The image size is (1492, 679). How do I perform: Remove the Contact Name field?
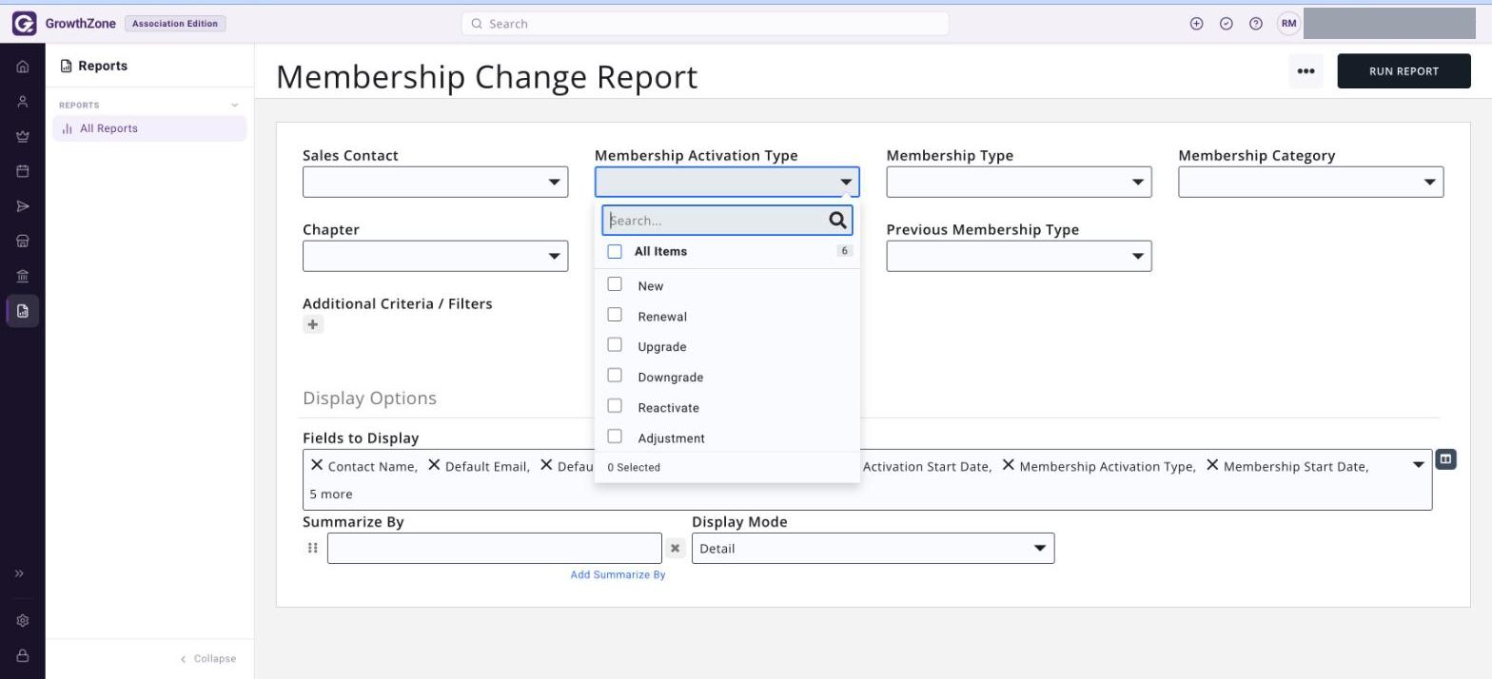point(317,465)
